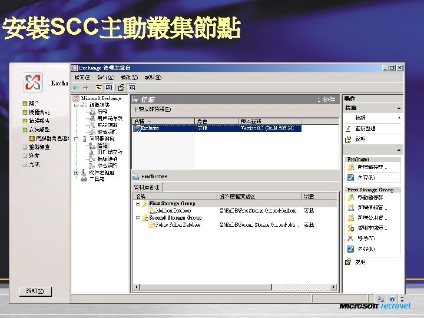Screen dimensions: 424x318
Task: Select 整合通訊 under organization configuration
Action: coord(107,132)
